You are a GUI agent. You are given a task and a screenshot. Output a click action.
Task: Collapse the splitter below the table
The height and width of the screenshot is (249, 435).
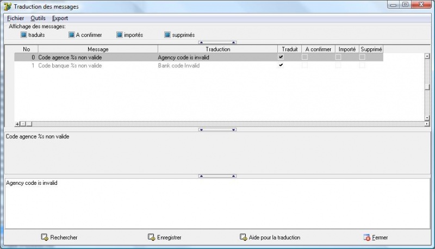click(x=217, y=129)
